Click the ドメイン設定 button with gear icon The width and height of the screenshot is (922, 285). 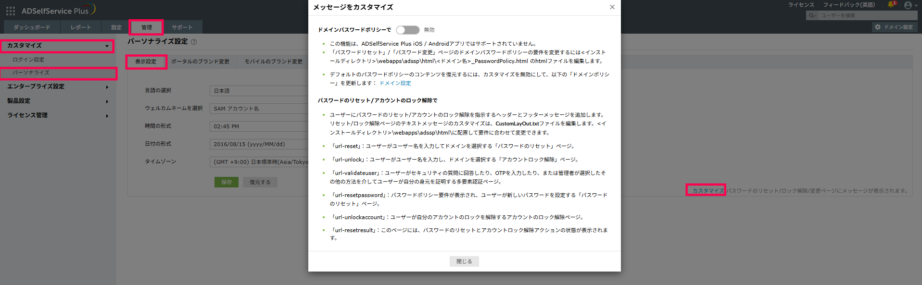[x=894, y=27]
